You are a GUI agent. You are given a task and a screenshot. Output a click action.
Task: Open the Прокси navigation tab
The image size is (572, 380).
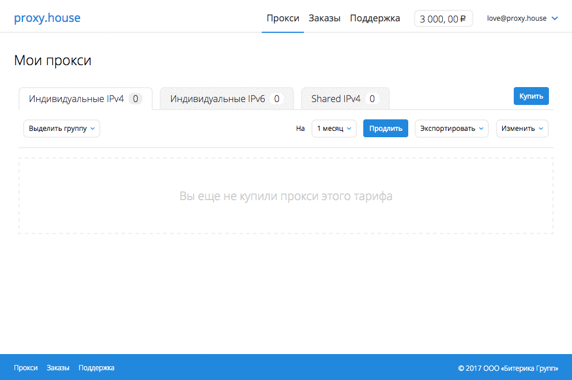pyautogui.click(x=283, y=18)
